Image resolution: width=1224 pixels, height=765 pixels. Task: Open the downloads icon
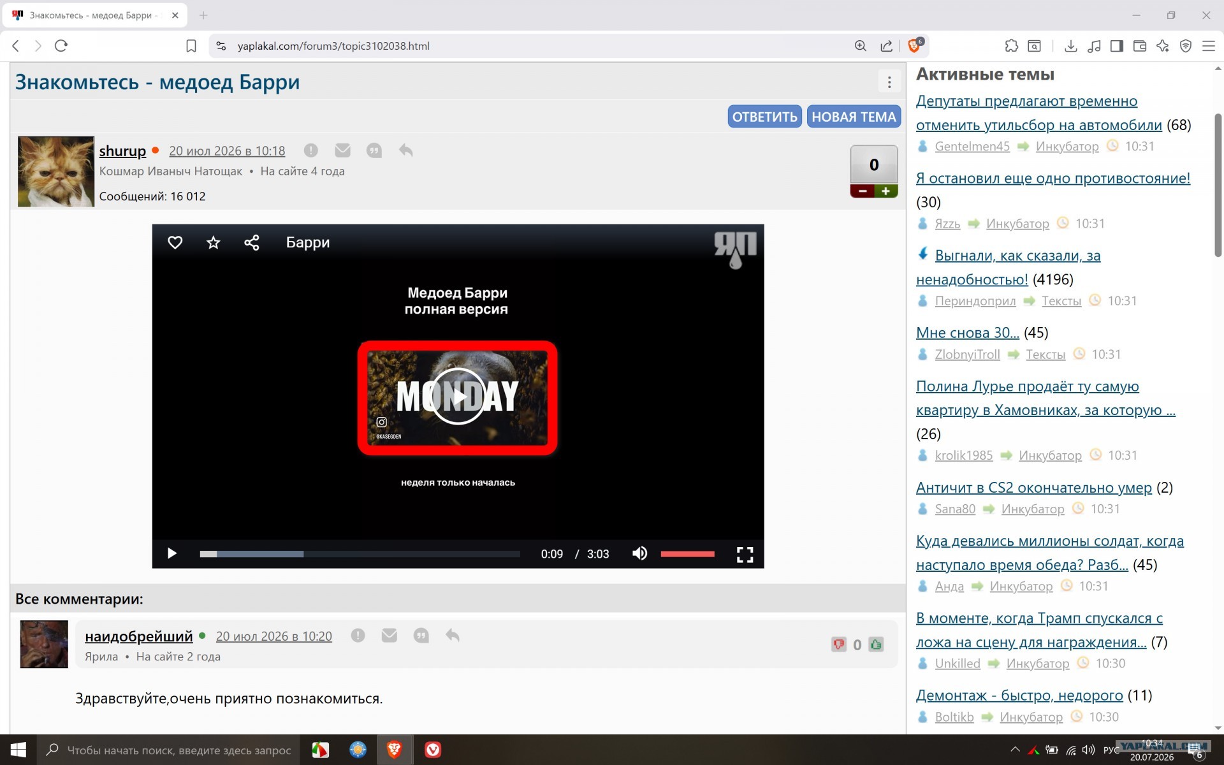pos(1071,46)
